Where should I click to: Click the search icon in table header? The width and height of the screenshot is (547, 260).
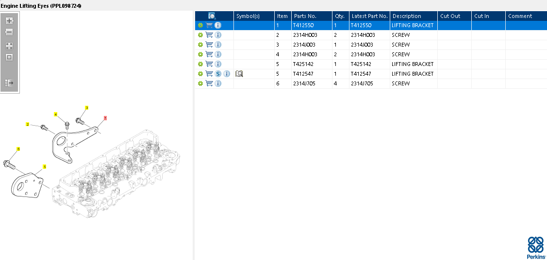click(212, 16)
